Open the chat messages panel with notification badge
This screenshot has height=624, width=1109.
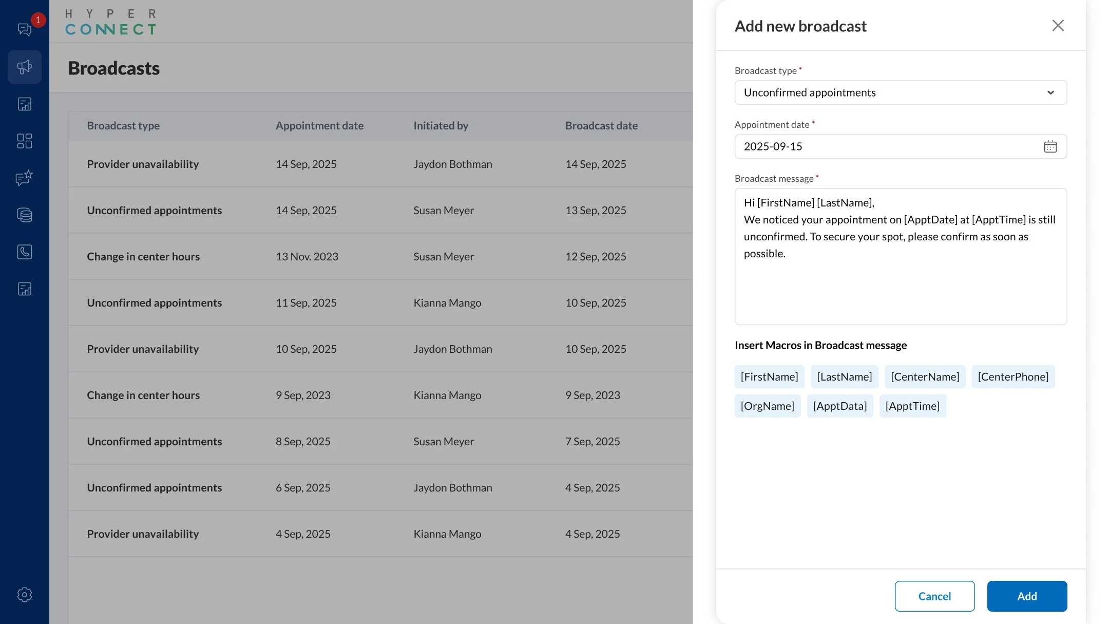click(x=24, y=30)
